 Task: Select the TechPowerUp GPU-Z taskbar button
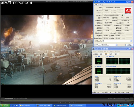coord(61,106)
